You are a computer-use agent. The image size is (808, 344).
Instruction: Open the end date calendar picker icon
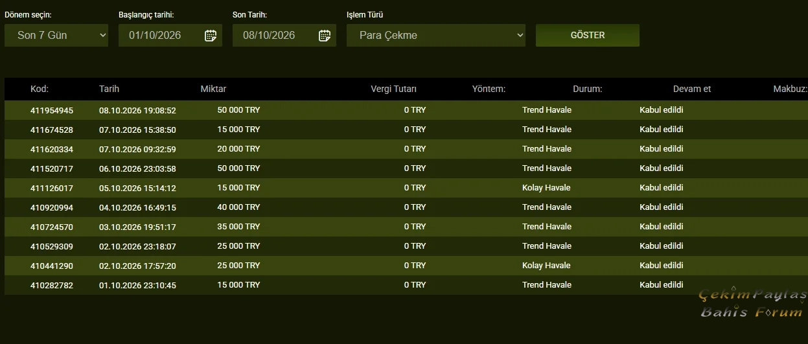(324, 36)
